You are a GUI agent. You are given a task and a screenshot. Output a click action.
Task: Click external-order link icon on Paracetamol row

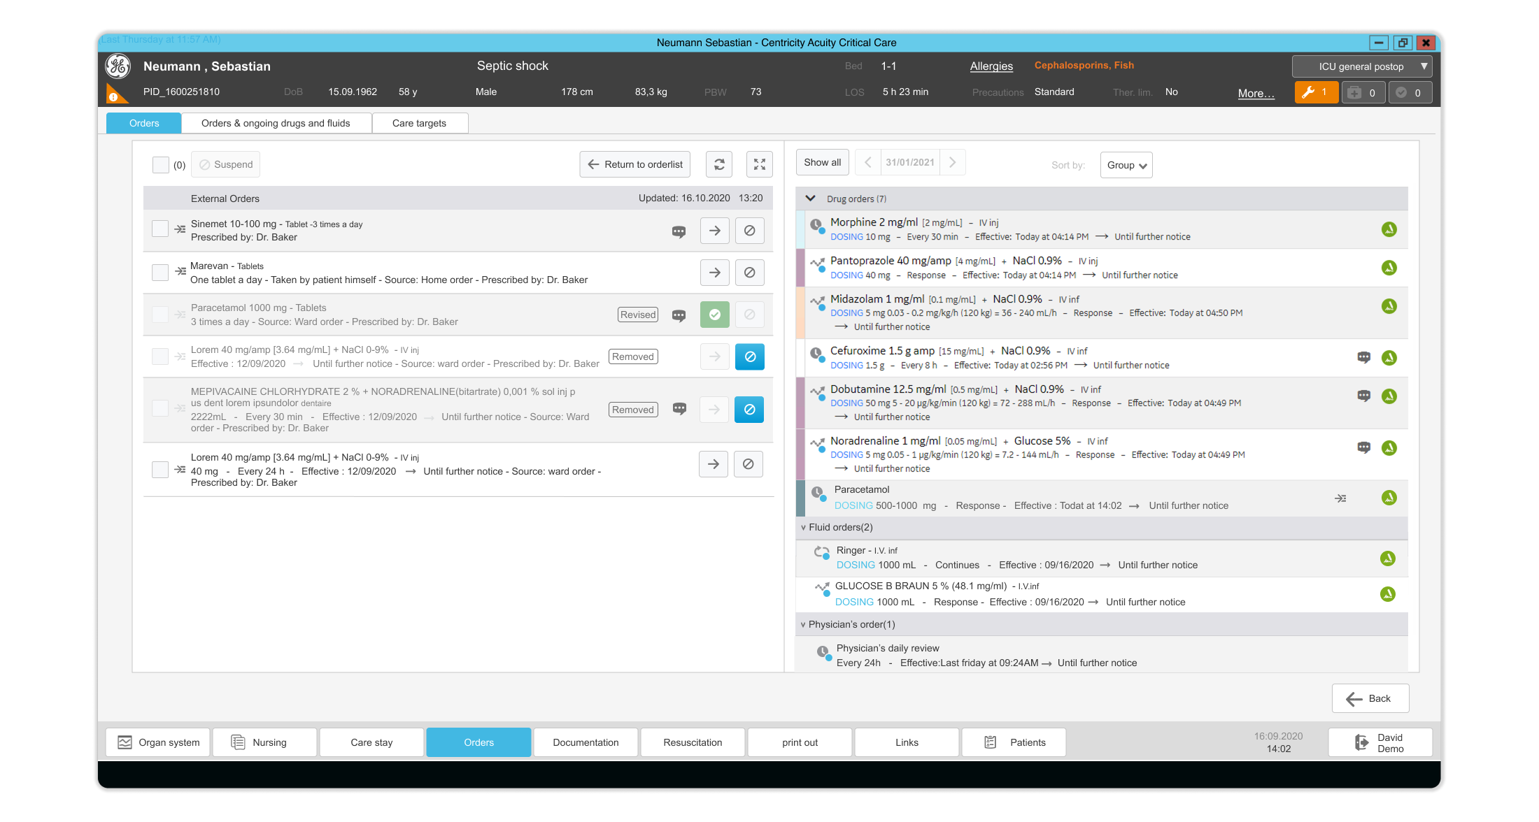click(1340, 498)
